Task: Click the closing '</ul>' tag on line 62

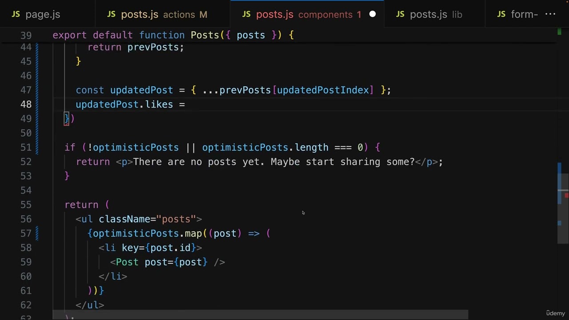Action: tap(90, 305)
